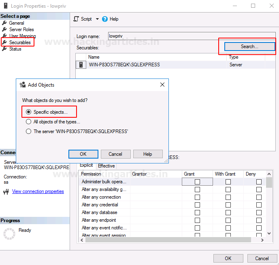Open View connection properties link
279x265 pixels.
[x=38, y=192]
